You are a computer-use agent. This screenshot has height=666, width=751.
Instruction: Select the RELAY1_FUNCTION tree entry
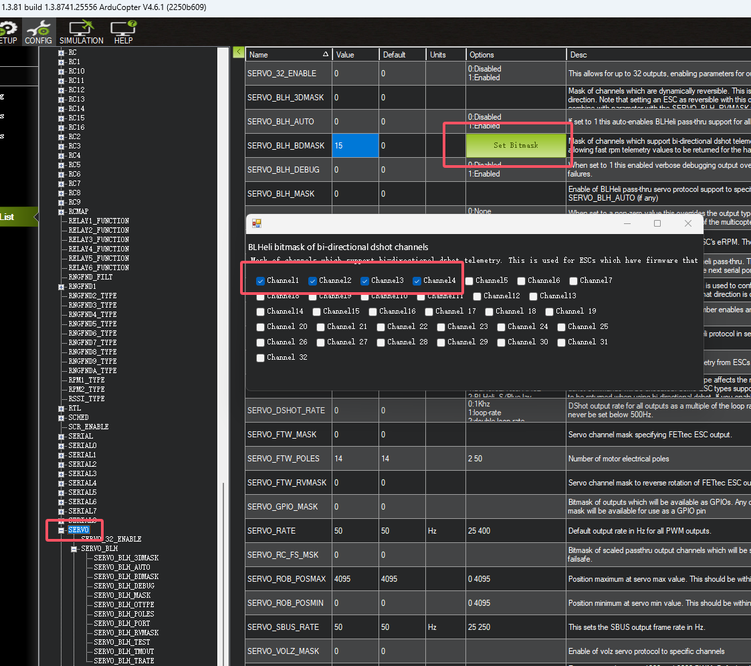click(x=98, y=221)
